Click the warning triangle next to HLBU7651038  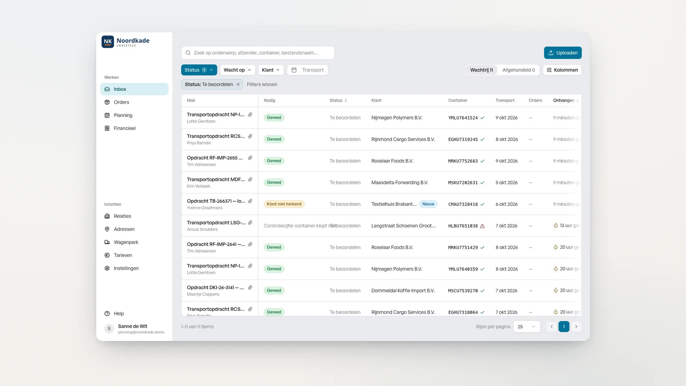[482, 226]
